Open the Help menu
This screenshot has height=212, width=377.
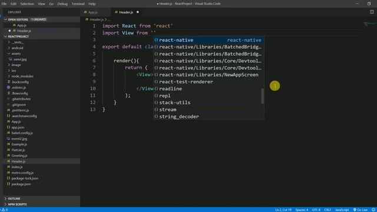(92, 4)
